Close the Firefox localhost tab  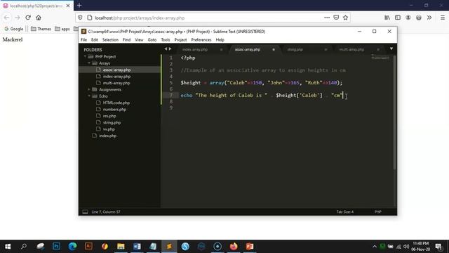(x=68, y=6)
